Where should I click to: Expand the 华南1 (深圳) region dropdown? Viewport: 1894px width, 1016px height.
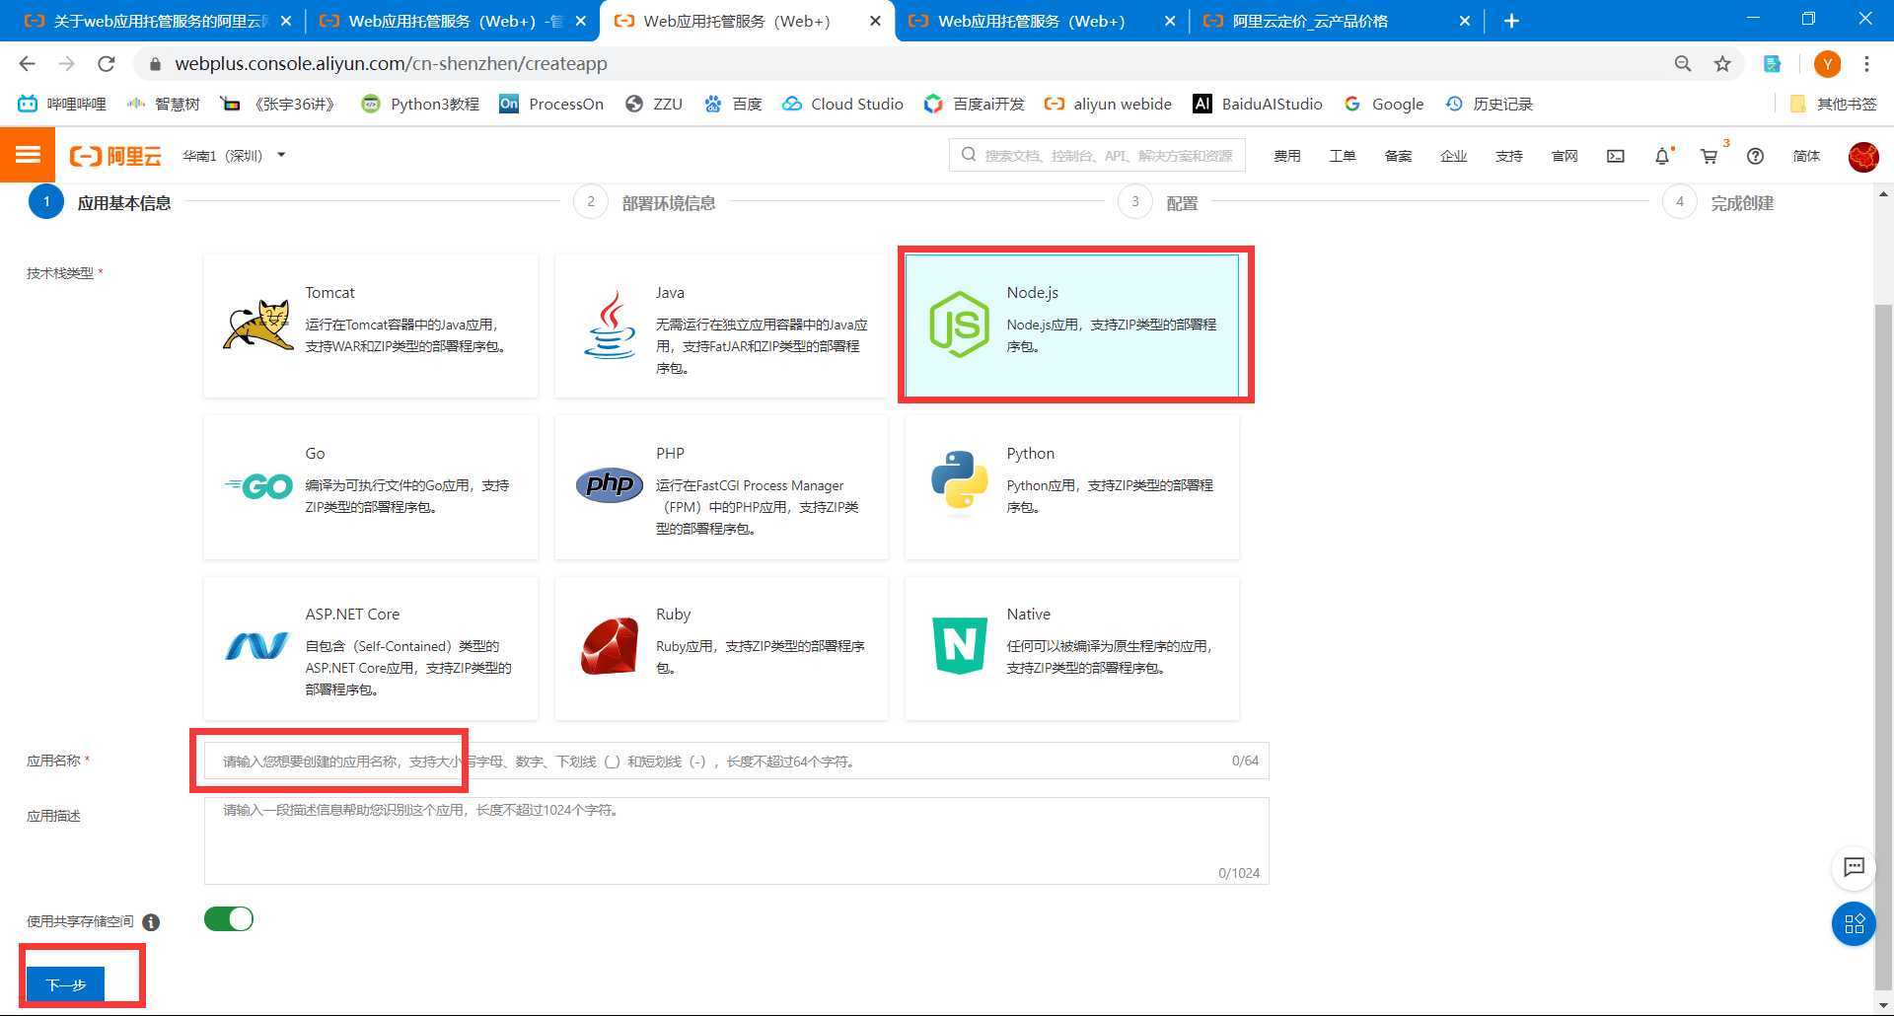234,156
